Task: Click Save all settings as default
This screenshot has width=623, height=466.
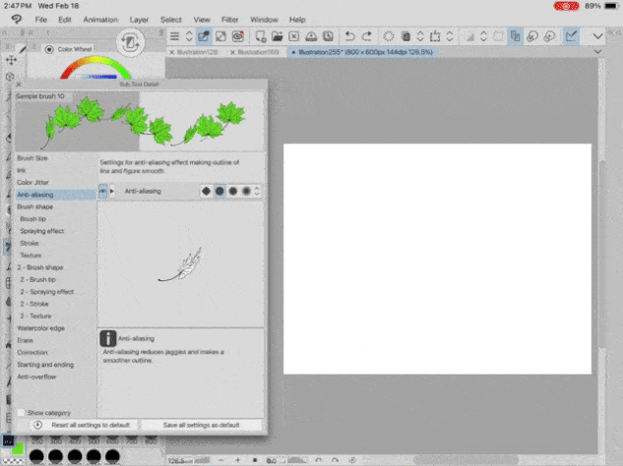Action: [x=202, y=425]
